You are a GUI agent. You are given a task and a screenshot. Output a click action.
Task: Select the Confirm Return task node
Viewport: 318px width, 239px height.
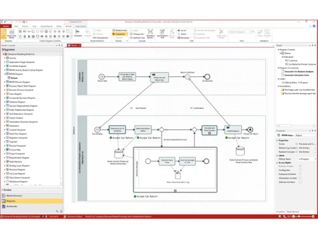click(x=233, y=129)
